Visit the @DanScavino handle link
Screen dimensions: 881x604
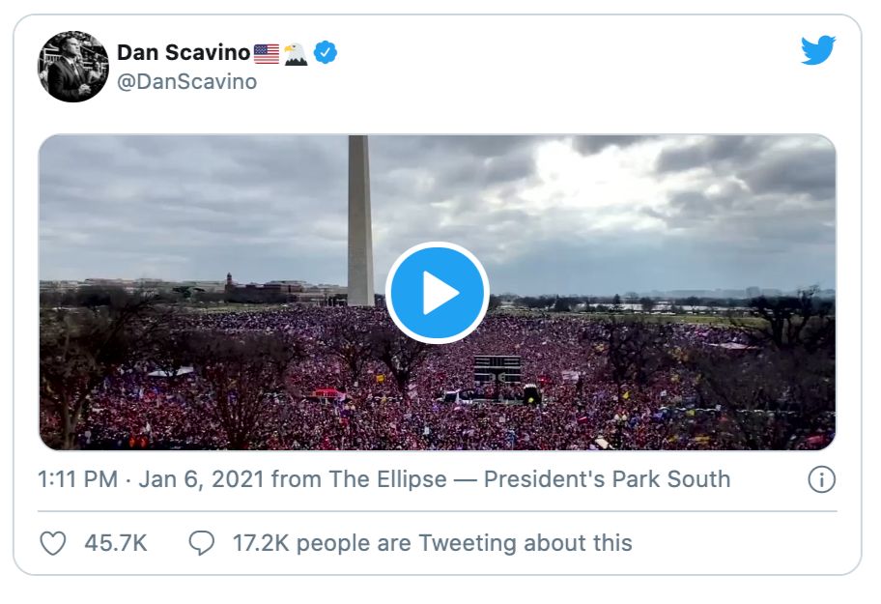pyautogui.click(x=187, y=82)
